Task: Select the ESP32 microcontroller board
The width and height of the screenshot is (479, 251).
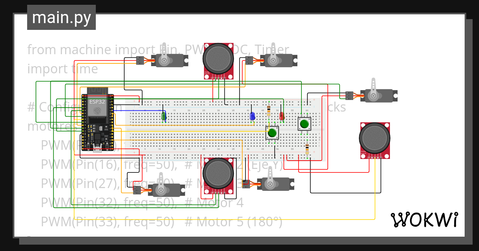Action: 97,120
